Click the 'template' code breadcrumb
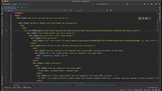Image resolution: width=162 pixels, height=91 pixels. point(16,85)
